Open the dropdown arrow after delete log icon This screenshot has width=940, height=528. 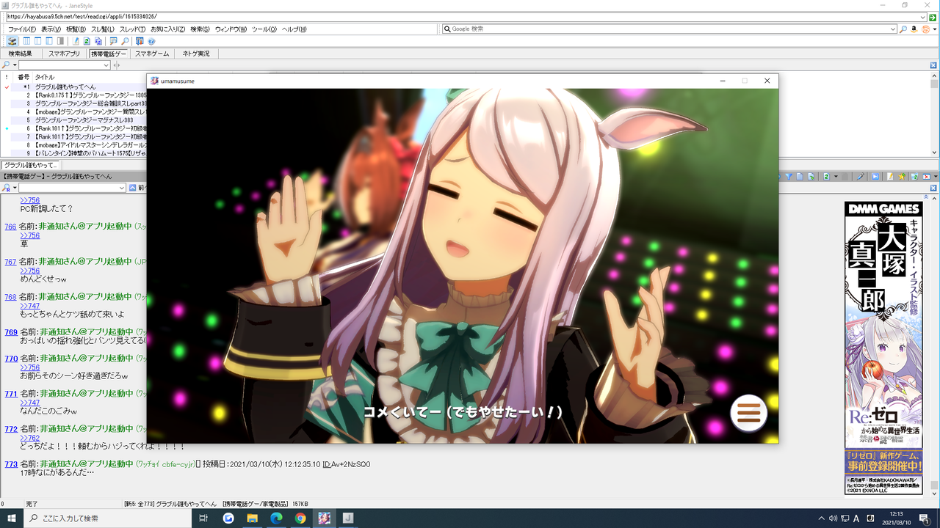pos(934,177)
